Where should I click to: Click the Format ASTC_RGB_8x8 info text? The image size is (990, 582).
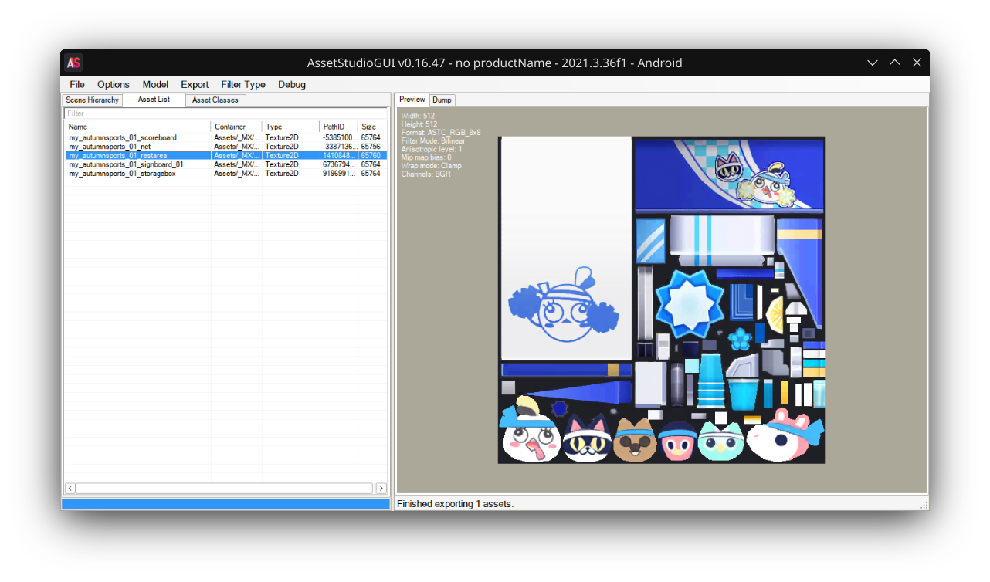pos(441,133)
